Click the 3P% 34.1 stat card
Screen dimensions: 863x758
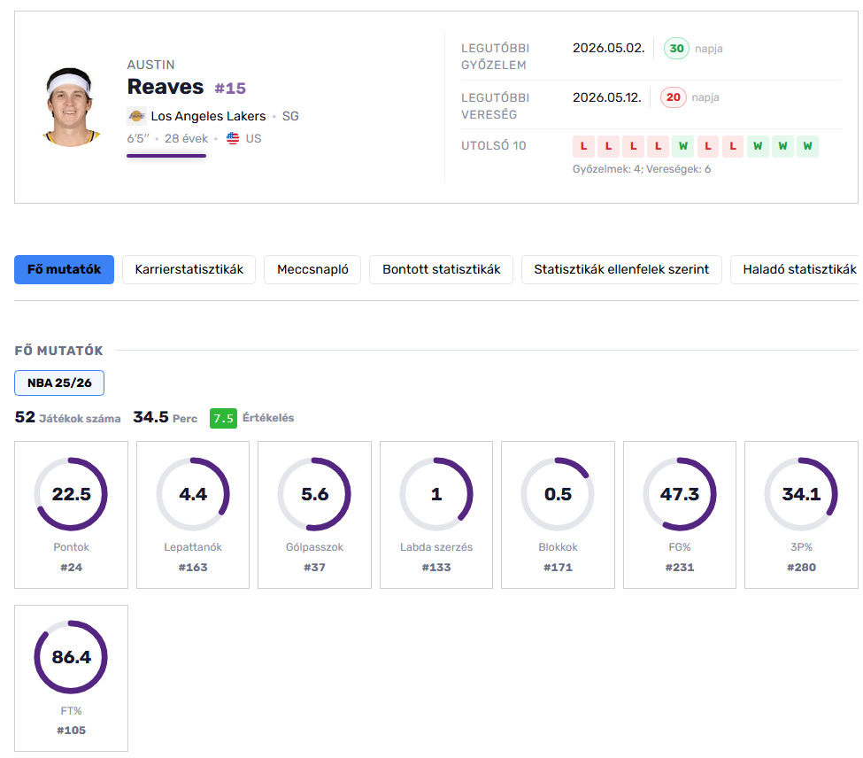pos(801,514)
